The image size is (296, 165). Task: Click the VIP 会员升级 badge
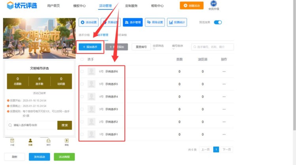coord(214,6)
